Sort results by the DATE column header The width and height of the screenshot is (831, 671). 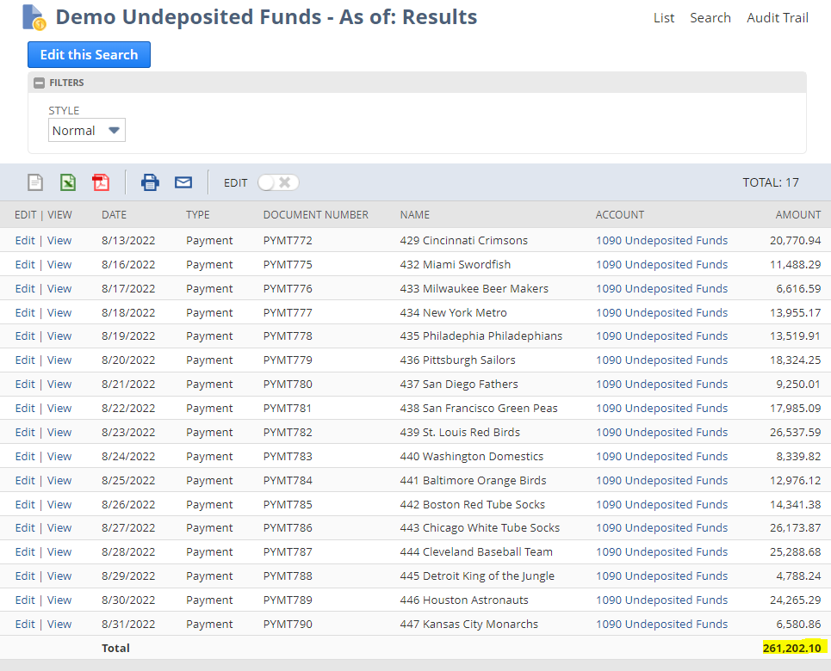click(114, 215)
